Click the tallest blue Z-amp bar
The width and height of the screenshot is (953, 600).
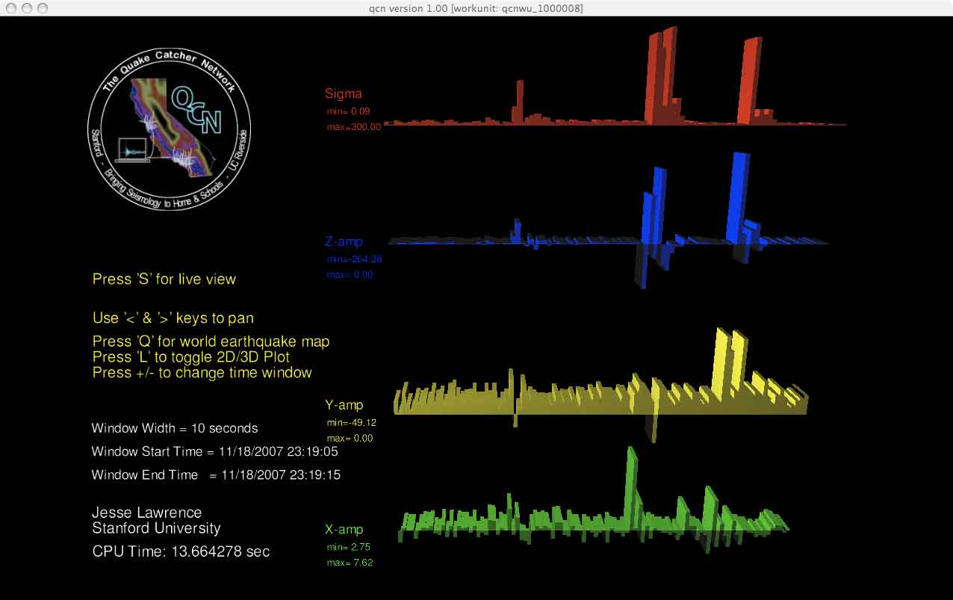739,194
